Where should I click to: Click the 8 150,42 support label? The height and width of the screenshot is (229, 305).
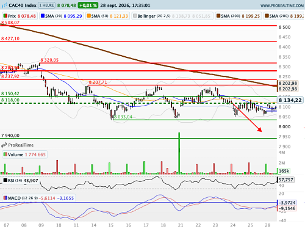tap(10, 93)
